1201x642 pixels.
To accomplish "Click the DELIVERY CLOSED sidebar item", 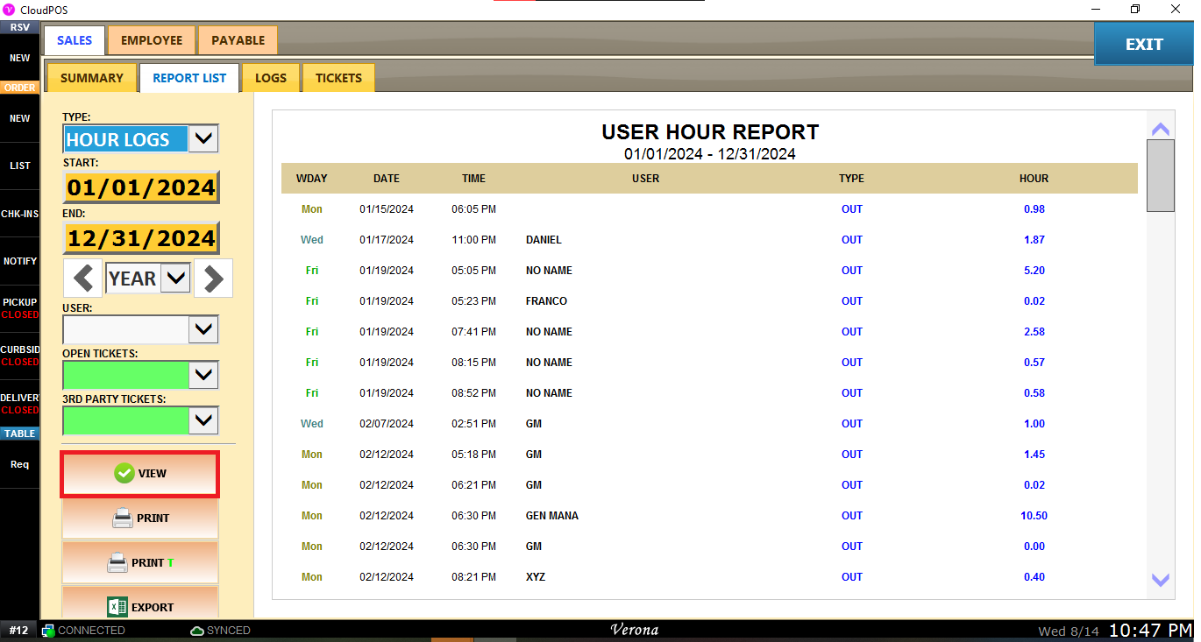I will tap(19, 404).
